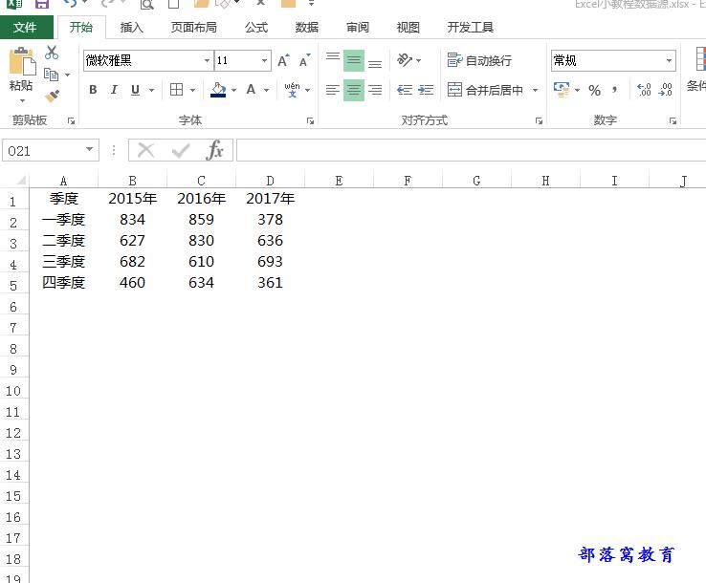The image size is (706, 583).
Task: Toggle center horizontal alignment
Action: click(354, 90)
